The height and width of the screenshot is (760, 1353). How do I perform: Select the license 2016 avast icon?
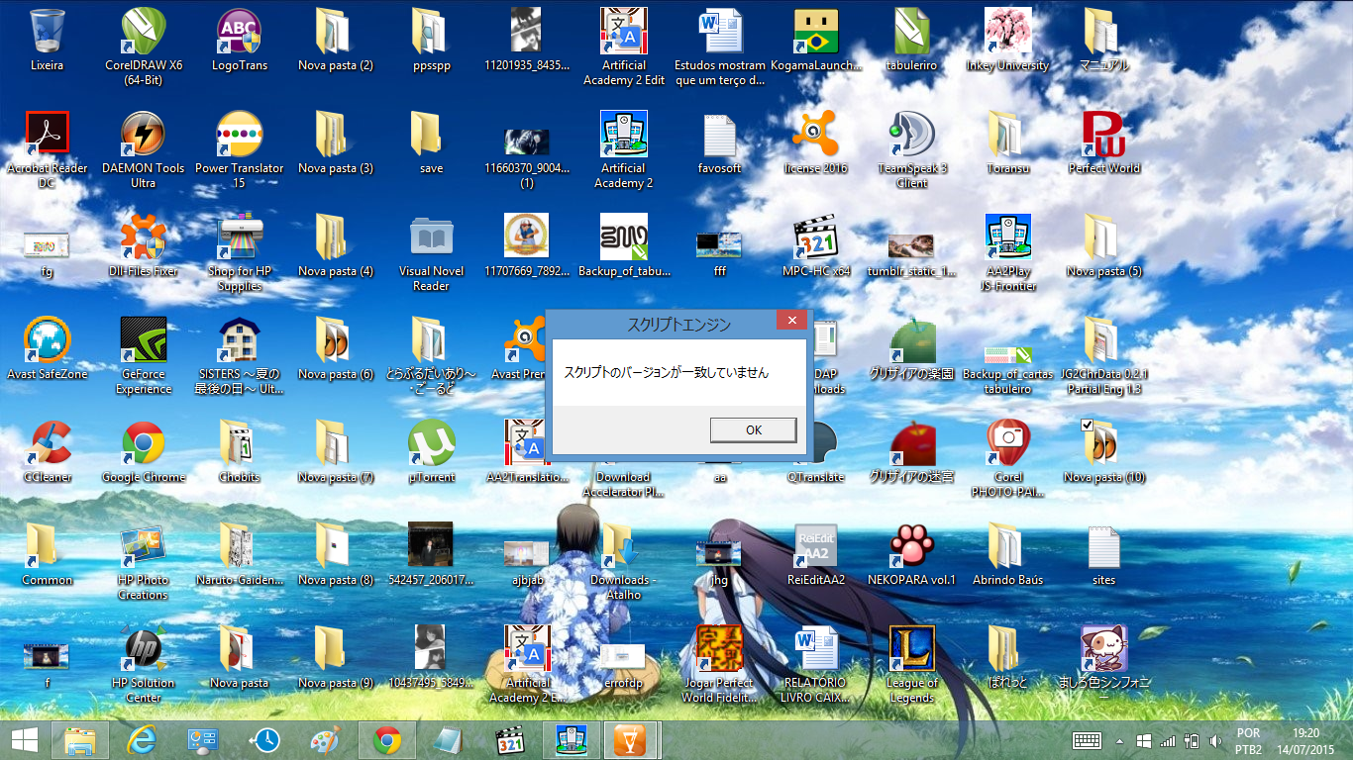pyautogui.click(x=816, y=142)
